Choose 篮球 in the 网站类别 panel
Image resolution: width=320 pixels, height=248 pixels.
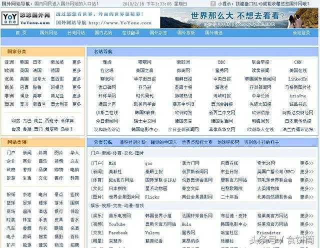point(11,203)
